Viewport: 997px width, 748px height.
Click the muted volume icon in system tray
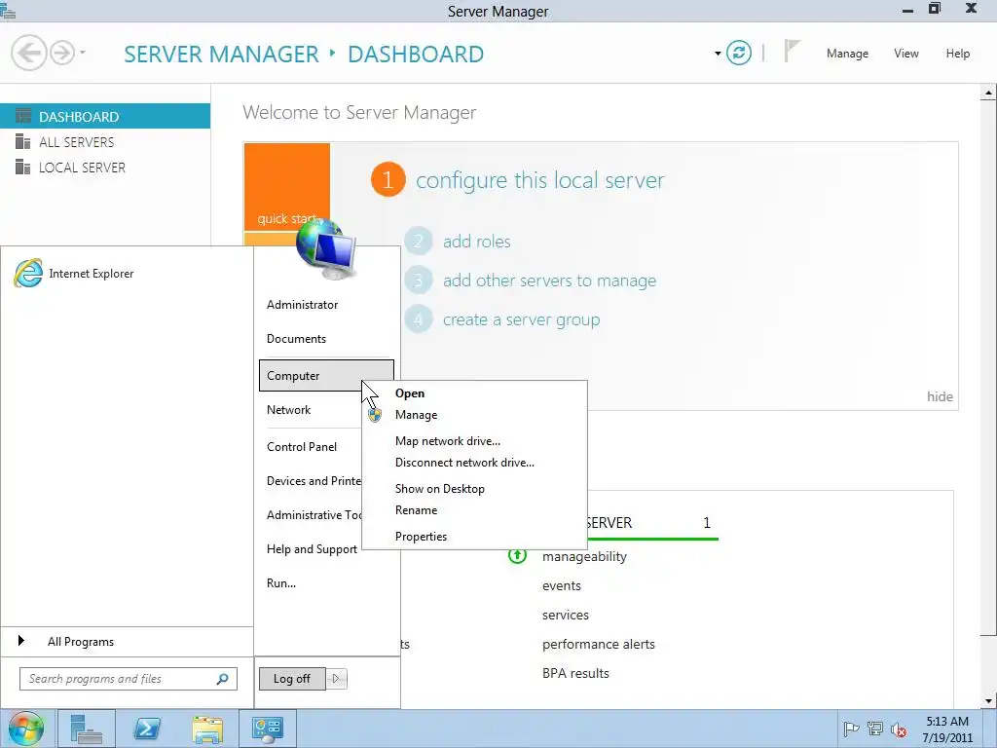(x=899, y=729)
